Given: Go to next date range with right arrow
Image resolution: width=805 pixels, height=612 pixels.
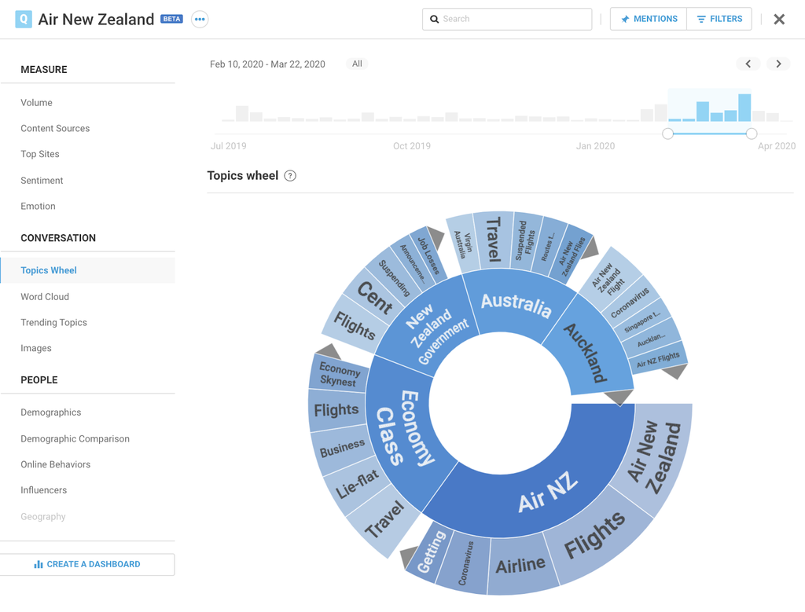Looking at the screenshot, I should (778, 64).
